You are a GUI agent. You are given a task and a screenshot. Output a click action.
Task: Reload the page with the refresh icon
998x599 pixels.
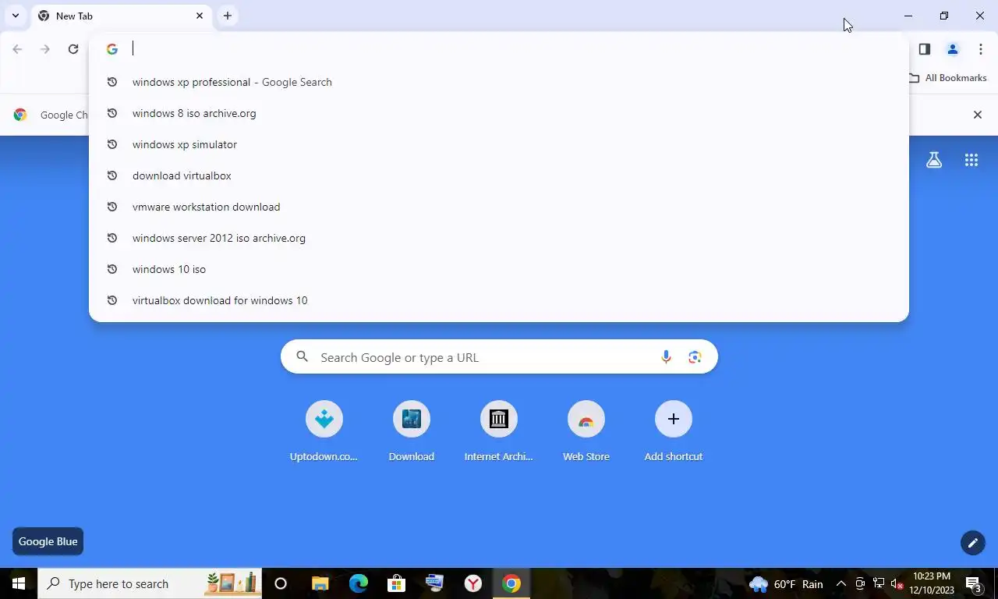coord(73,49)
